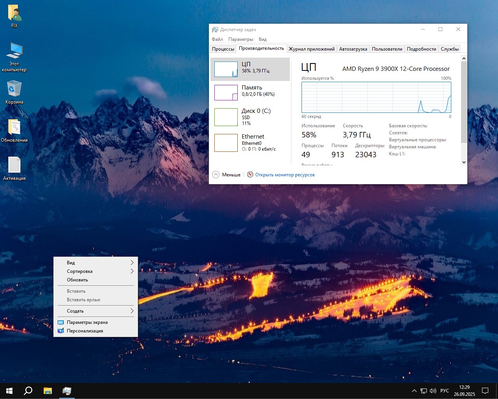The width and height of the screenshot is (498, 399).
Task: Launch File Explorer from the taskbar
Action: coord(47,391)
